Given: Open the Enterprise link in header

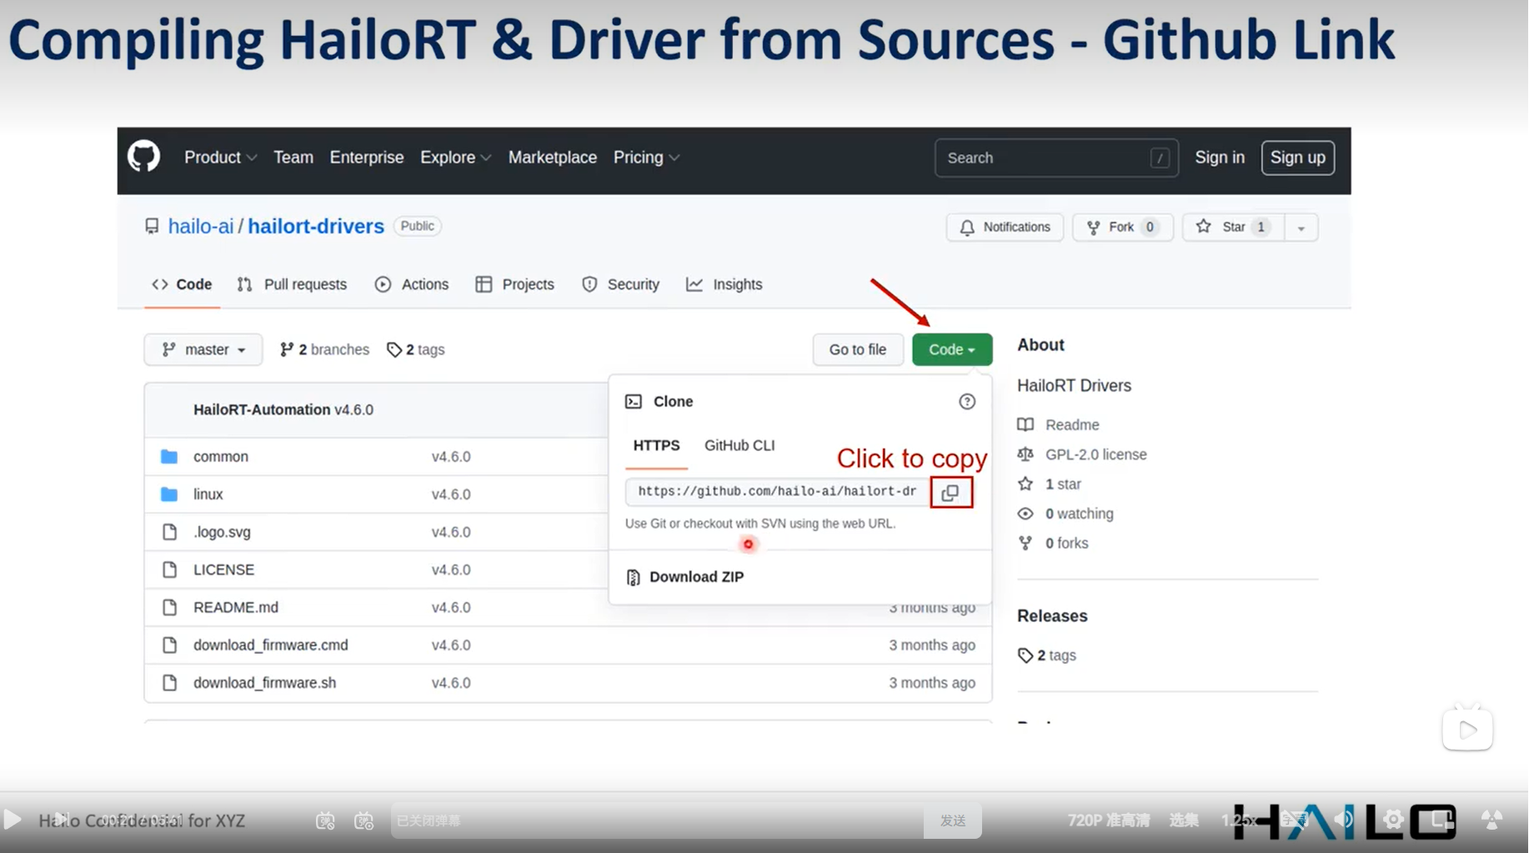Looking at the screenshot, I should [x=367, y=158].
